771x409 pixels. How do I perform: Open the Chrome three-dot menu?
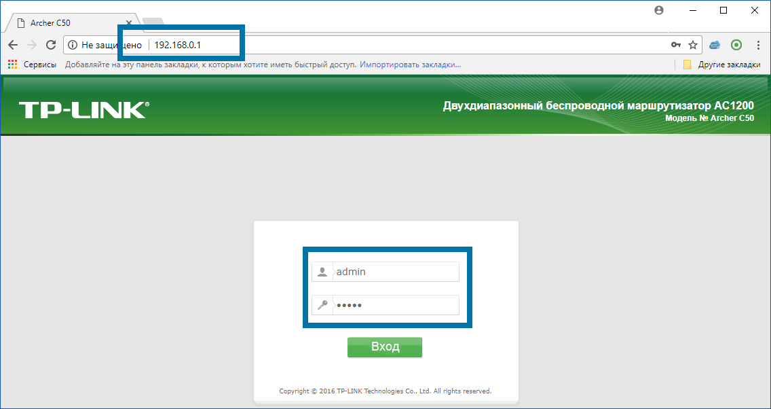pos(757,45)
